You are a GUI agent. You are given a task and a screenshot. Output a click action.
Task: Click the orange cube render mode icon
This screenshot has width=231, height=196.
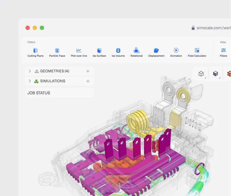pyautogui.click(x=229, y=73)
